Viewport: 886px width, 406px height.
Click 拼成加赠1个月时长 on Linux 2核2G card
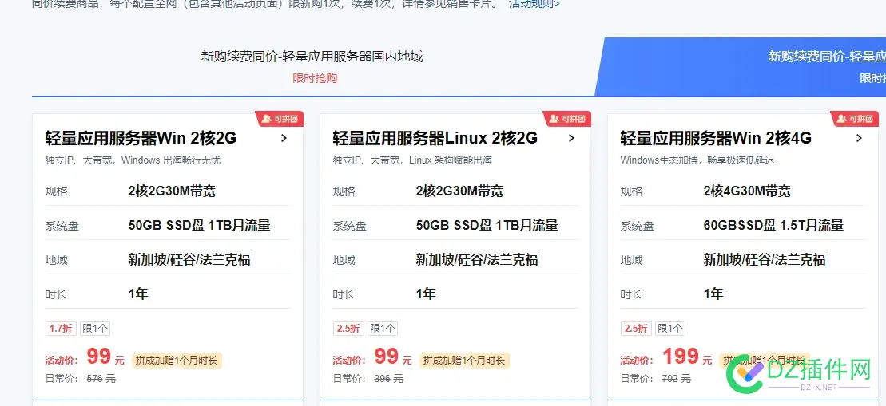[x=464, y=361]
